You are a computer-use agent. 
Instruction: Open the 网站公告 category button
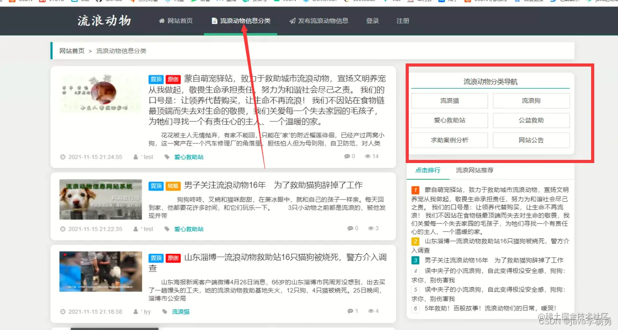coord(531,140)
